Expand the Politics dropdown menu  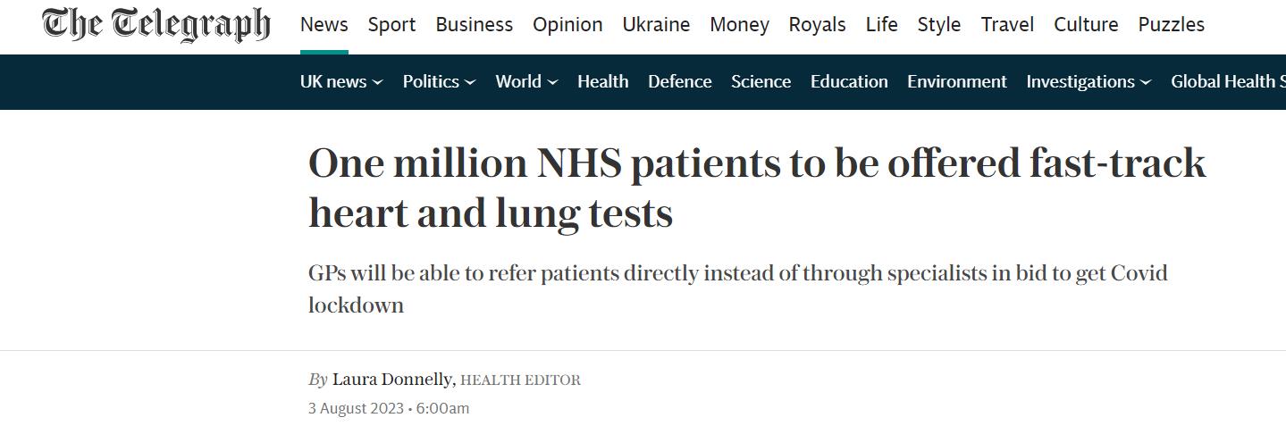439,82
